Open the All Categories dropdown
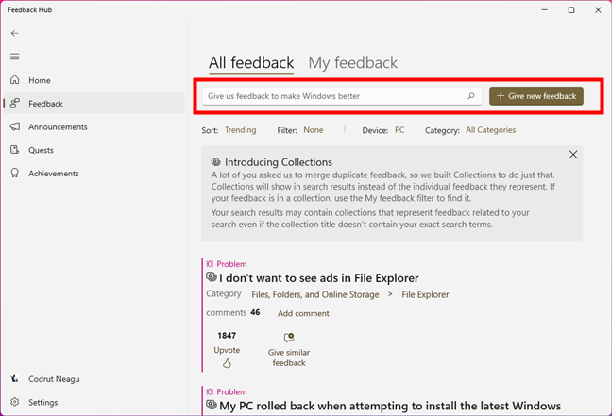Image resolution: width=612 pixels, height=416 pixels. tap(490, 130)
